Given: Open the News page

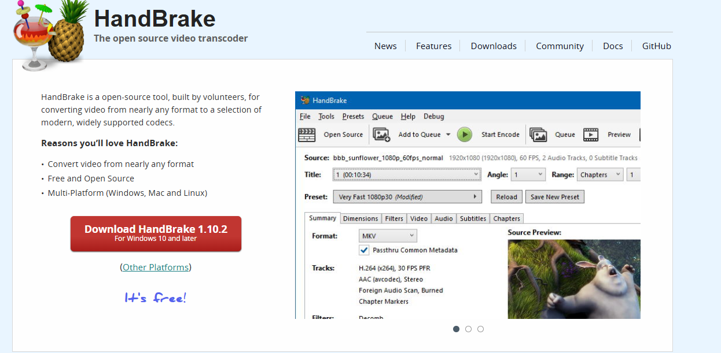Looking at the screenshot, I should pos(385,46).
